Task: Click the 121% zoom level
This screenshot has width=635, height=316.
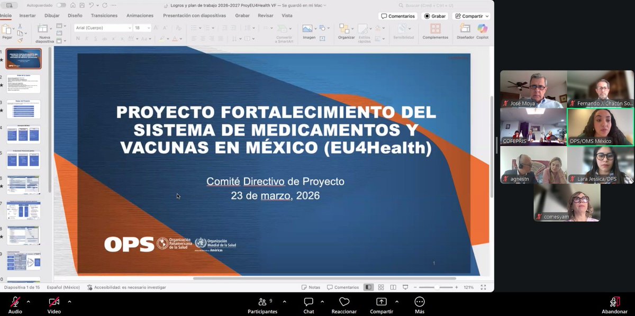Action: click(x=469, y=287)
